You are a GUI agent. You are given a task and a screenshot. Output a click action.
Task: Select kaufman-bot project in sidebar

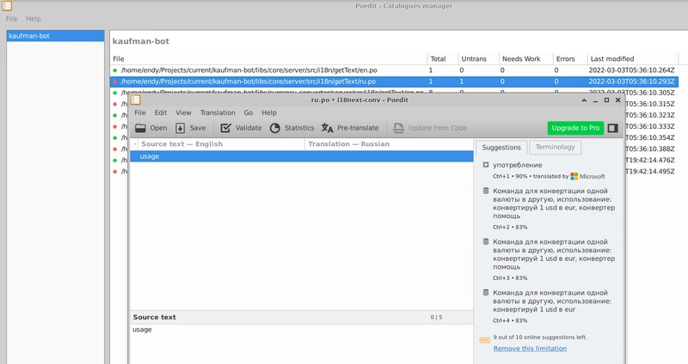(55, 36)
